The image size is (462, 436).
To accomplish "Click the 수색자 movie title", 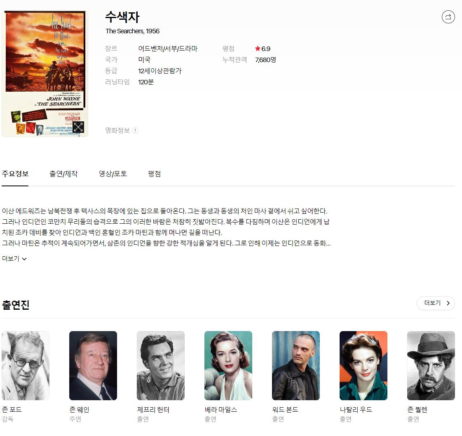I will tap(122, 17).
